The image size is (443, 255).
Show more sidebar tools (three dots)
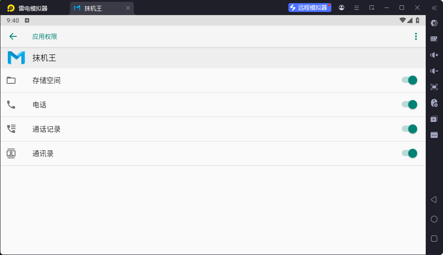click(434, 135)
